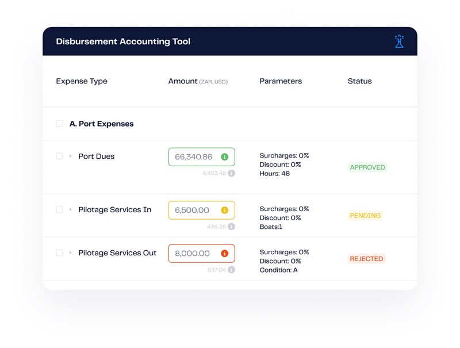The height and width of the screenshot is (348, 460).
Task: Click the lighthouse logo icon in header
Action: coord(399,41)
